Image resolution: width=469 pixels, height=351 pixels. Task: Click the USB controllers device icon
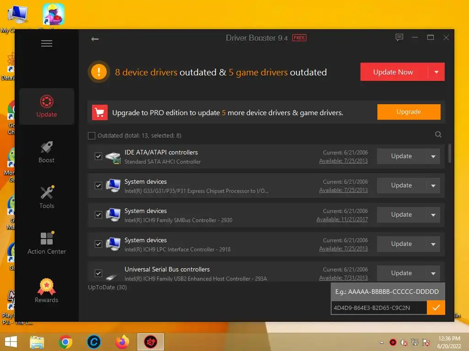(112, 277)
